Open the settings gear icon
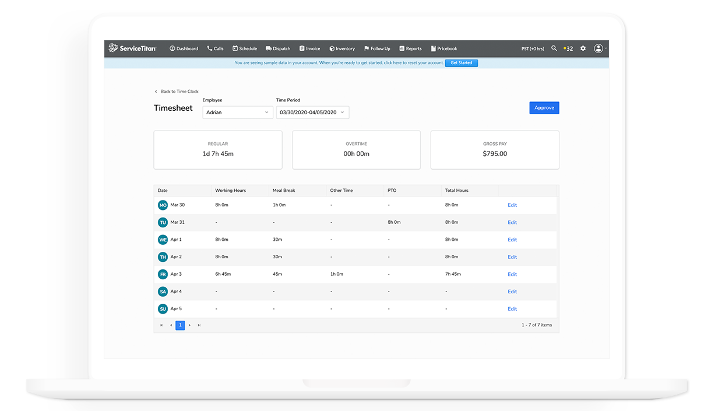The height and width of the screenshot is (411, 715). tap(583, 48)
